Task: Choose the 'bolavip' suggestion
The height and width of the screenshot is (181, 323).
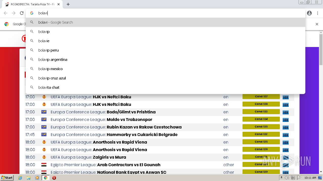Action: coord(166,31)
